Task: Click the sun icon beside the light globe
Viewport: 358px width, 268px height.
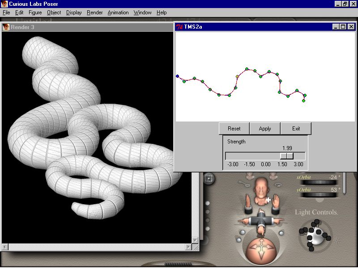Action: (x=337, y=240)
